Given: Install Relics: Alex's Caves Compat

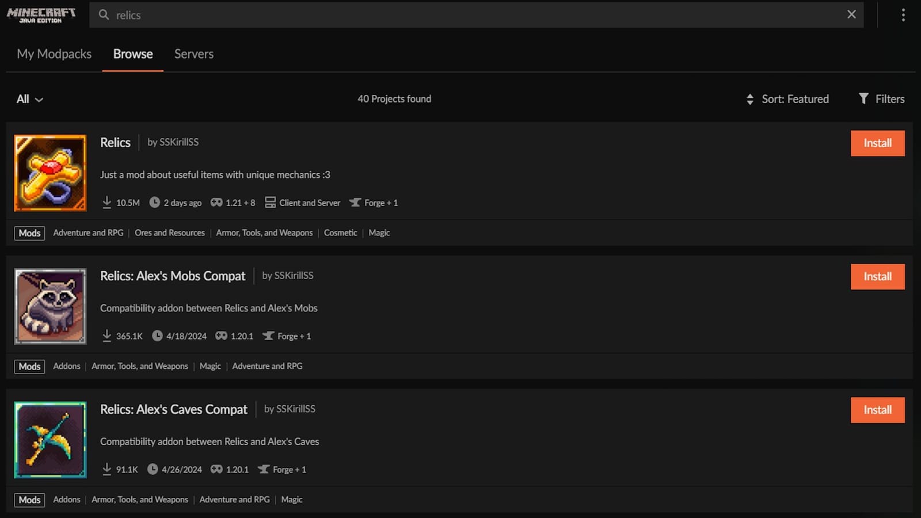Looking at the screenshot, I should point(877,410).
